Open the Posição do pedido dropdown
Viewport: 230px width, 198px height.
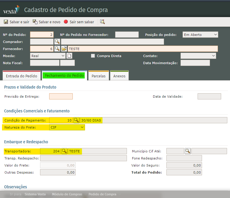[200, 35]
